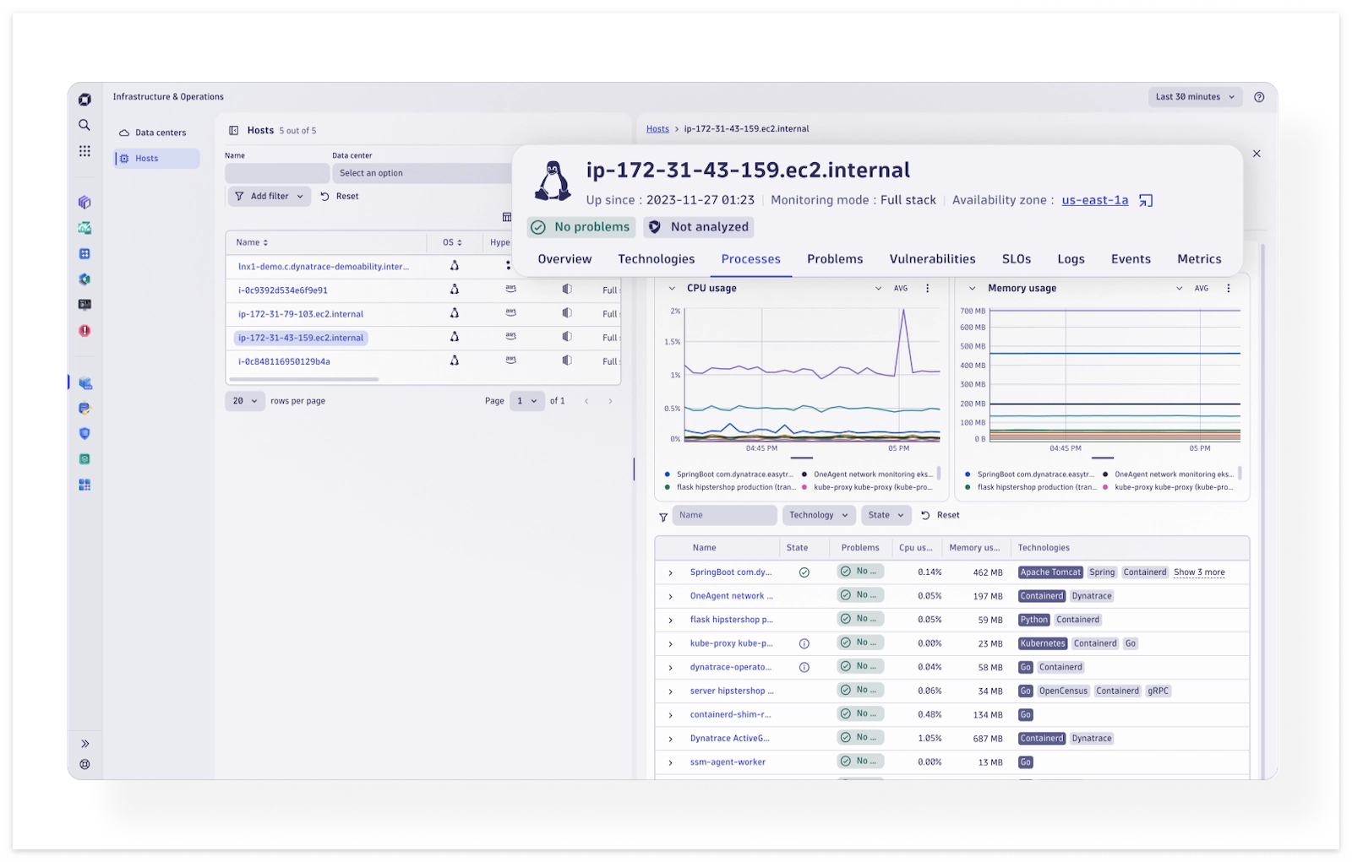The image size is (1352, 862).
Task: Click the hosts table horizontal scrollbar
Action: click(305, 380)
